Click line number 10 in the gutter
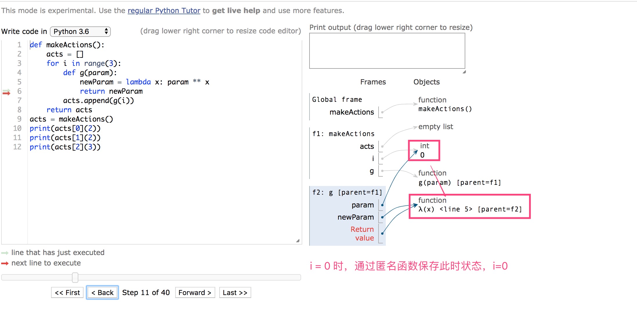 (x=17, y=128)
